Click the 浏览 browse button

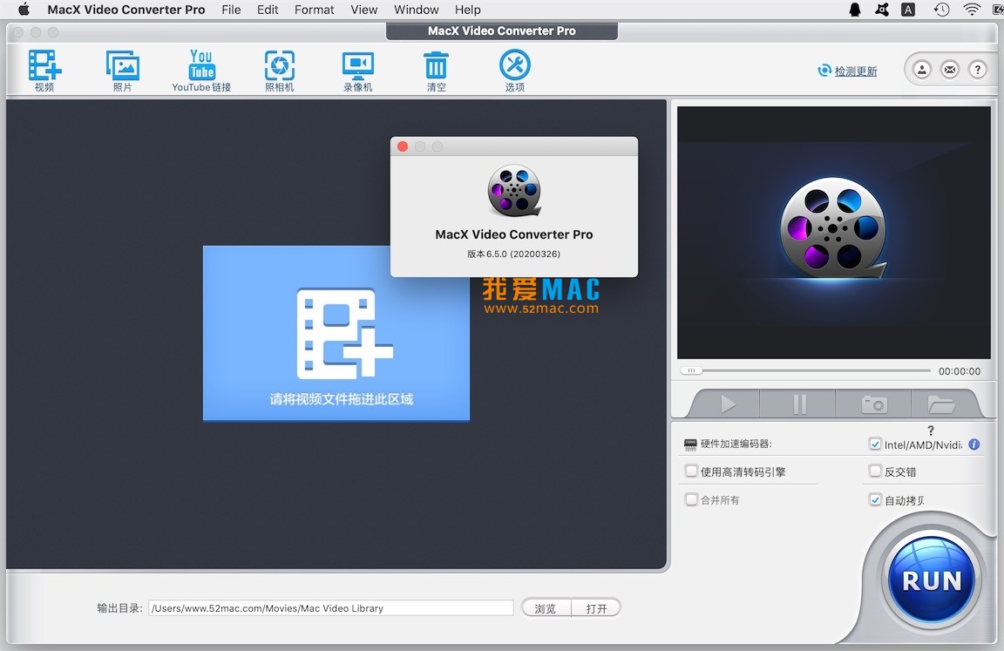click(x=546, y=607)
